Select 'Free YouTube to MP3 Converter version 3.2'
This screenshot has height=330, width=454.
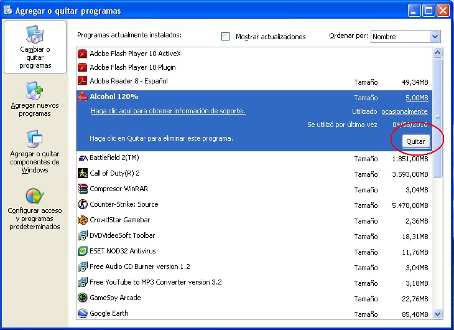point(254,283)
